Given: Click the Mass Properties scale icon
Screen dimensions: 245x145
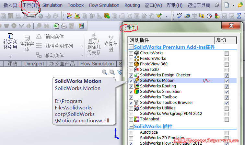Looking at the screenshot, I should coord(194,16).
